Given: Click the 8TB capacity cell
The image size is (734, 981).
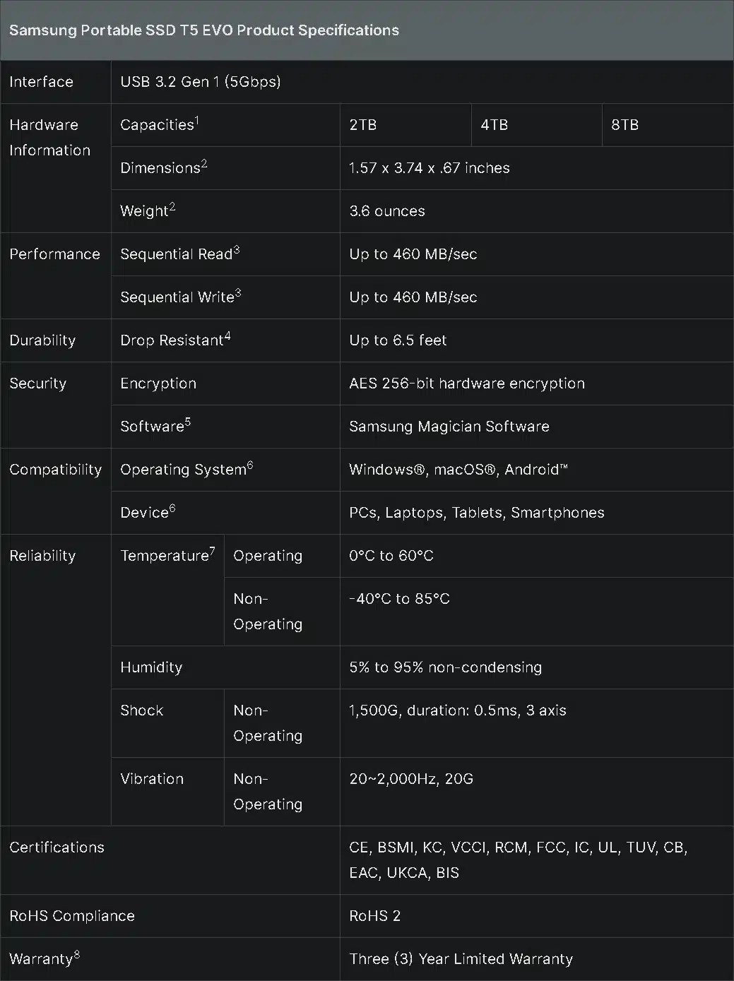Looking at the screenshot, I should [x=668, y=125].
